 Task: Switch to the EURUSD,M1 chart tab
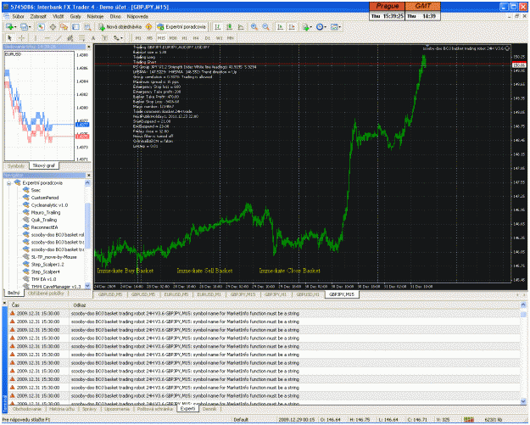coord(209,294)
